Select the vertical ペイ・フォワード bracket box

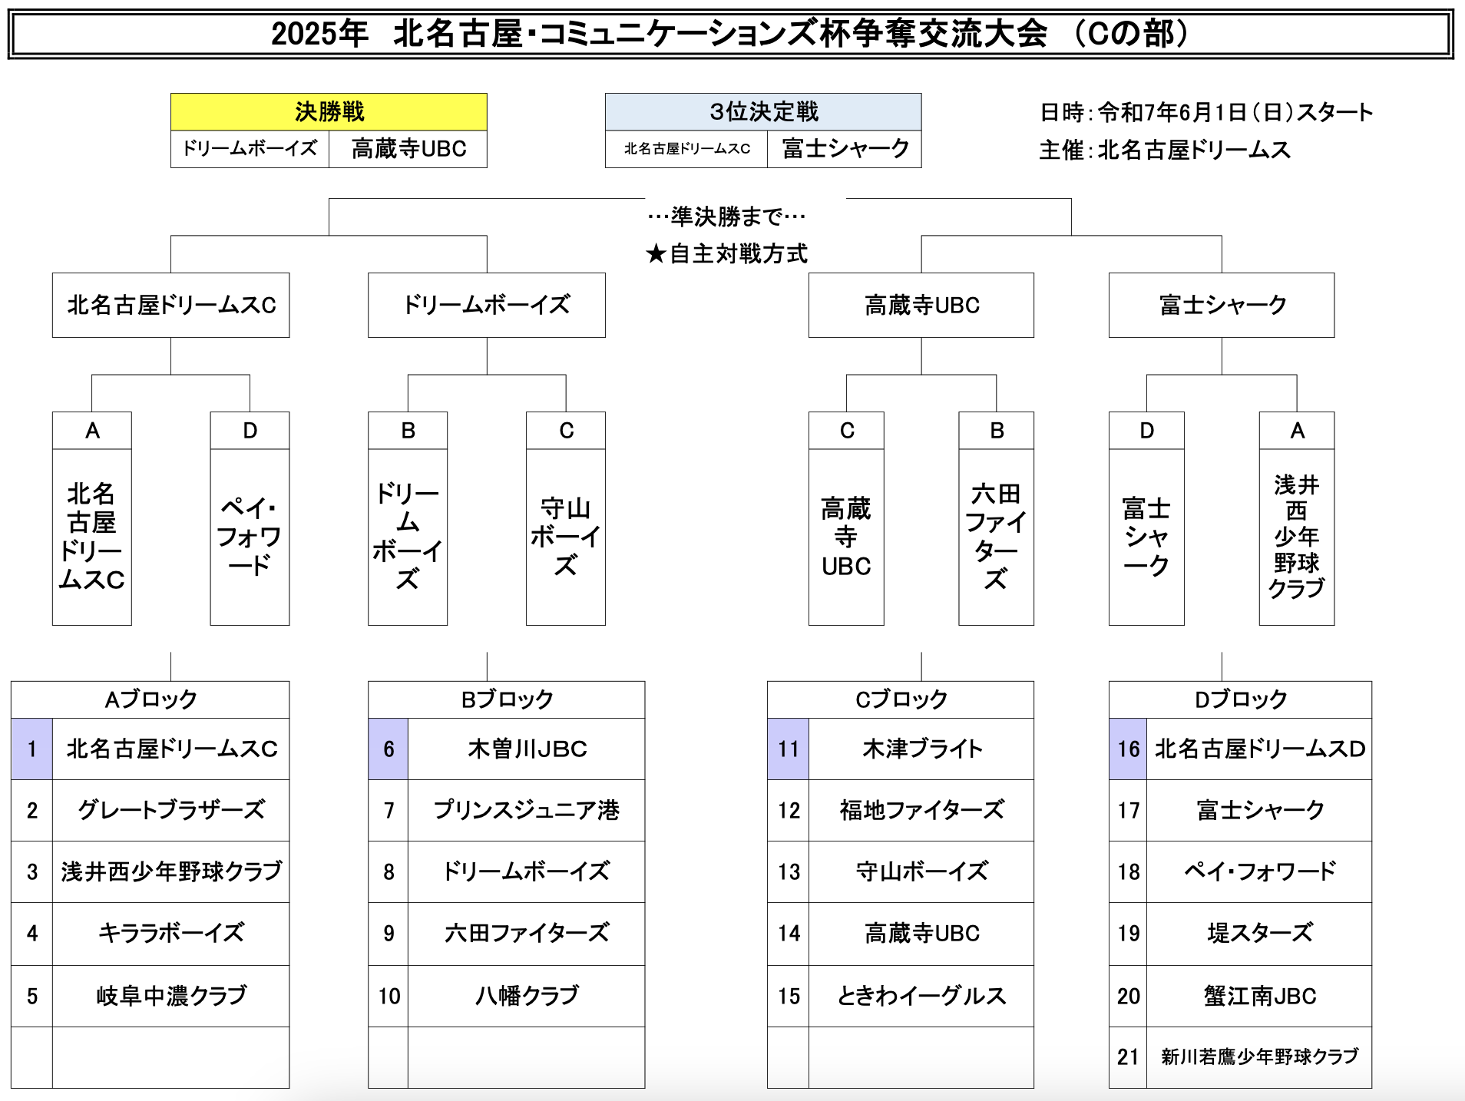[250, 536]
